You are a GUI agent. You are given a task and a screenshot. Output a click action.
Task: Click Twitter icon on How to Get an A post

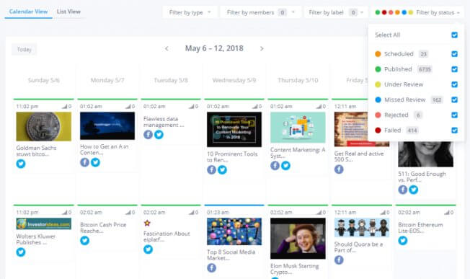(95, 162)
